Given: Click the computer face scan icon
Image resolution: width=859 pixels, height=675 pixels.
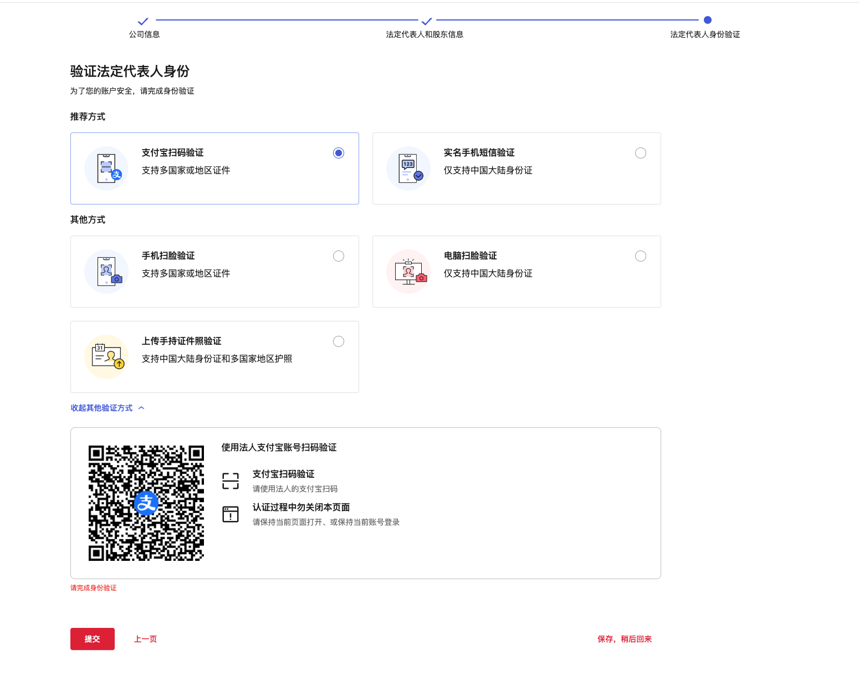Looking at the screenshot, I should pos(408,272).
